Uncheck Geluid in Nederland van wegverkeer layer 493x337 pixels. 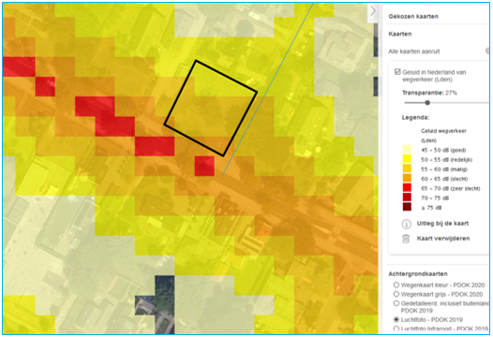pos(397,72)
